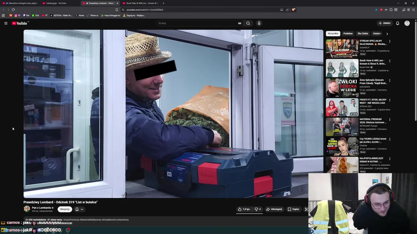Open Czy YOUNG LEOSIA brzmi jak ALVIN thumbnail
The width and height of the screenshot is (417, 234).
point(342,146)
